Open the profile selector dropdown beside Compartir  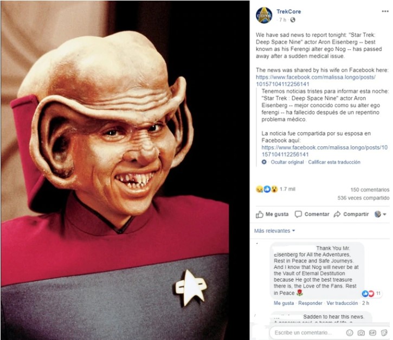click(381, 214)
